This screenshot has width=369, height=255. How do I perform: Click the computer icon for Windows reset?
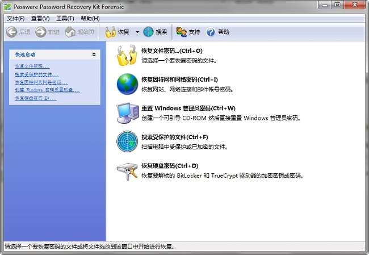(128, 113)
